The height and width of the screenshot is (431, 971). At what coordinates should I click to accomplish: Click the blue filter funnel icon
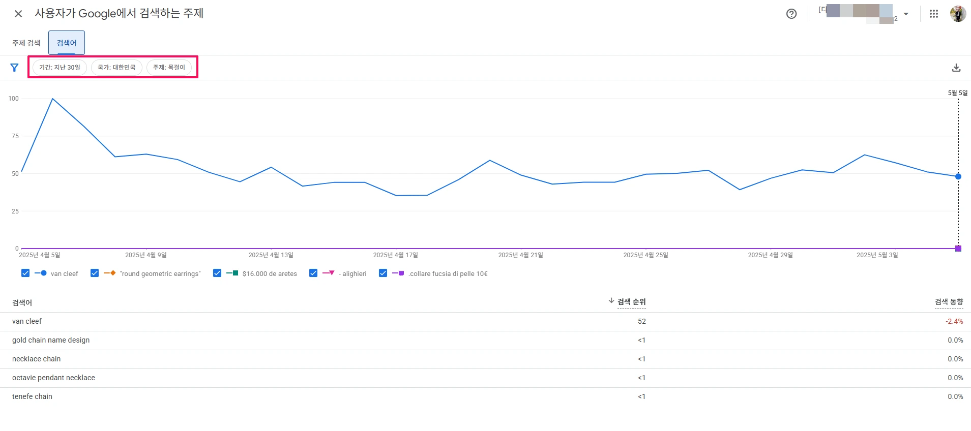point(14,68)
